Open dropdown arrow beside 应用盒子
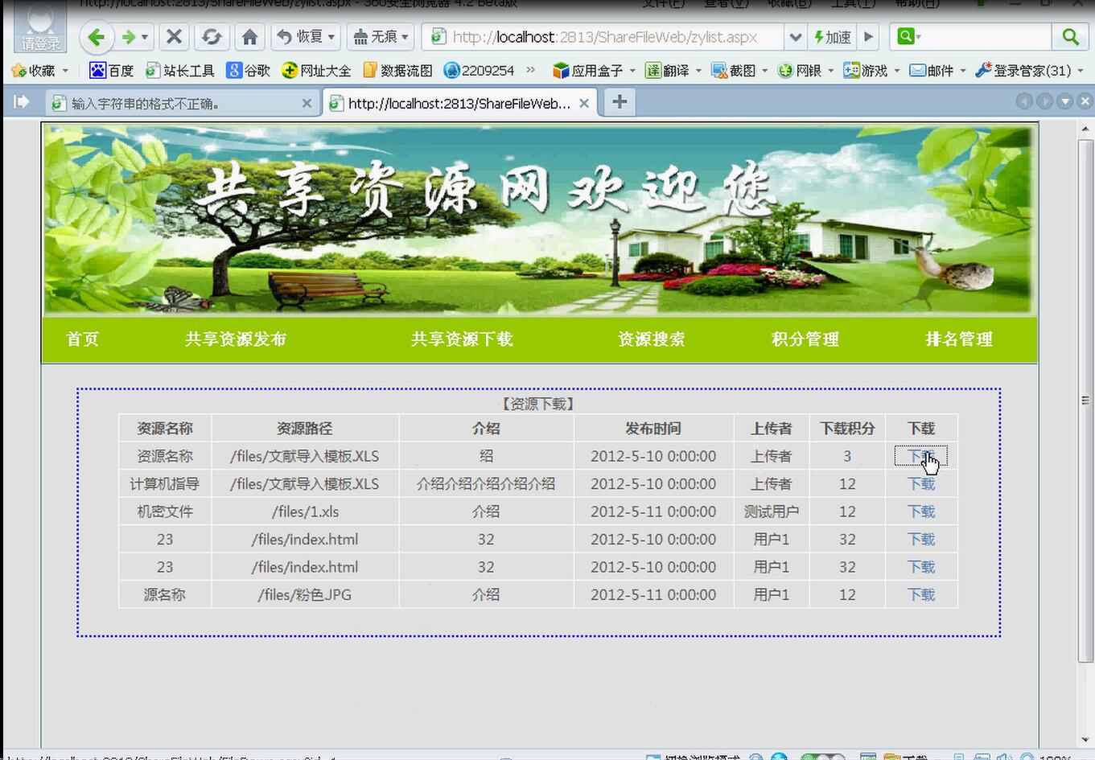This screenshot has width=1095, height=760. [632, 71]
